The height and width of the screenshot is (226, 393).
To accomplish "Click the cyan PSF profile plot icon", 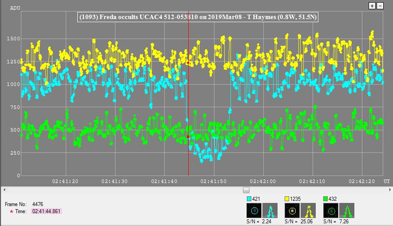I will point(270,210).
